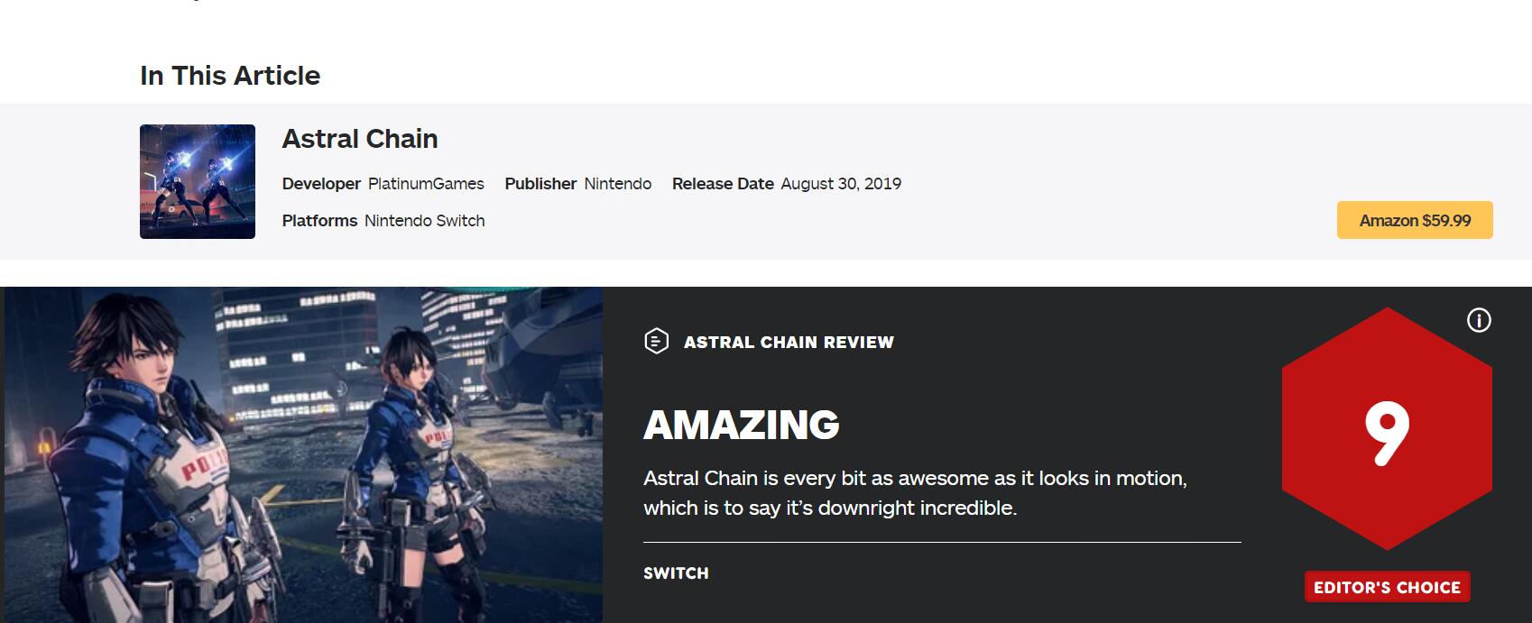Viewport: 1532px width, 623px height.
Task: Click the score info icon
Action: click(1479, 320)
